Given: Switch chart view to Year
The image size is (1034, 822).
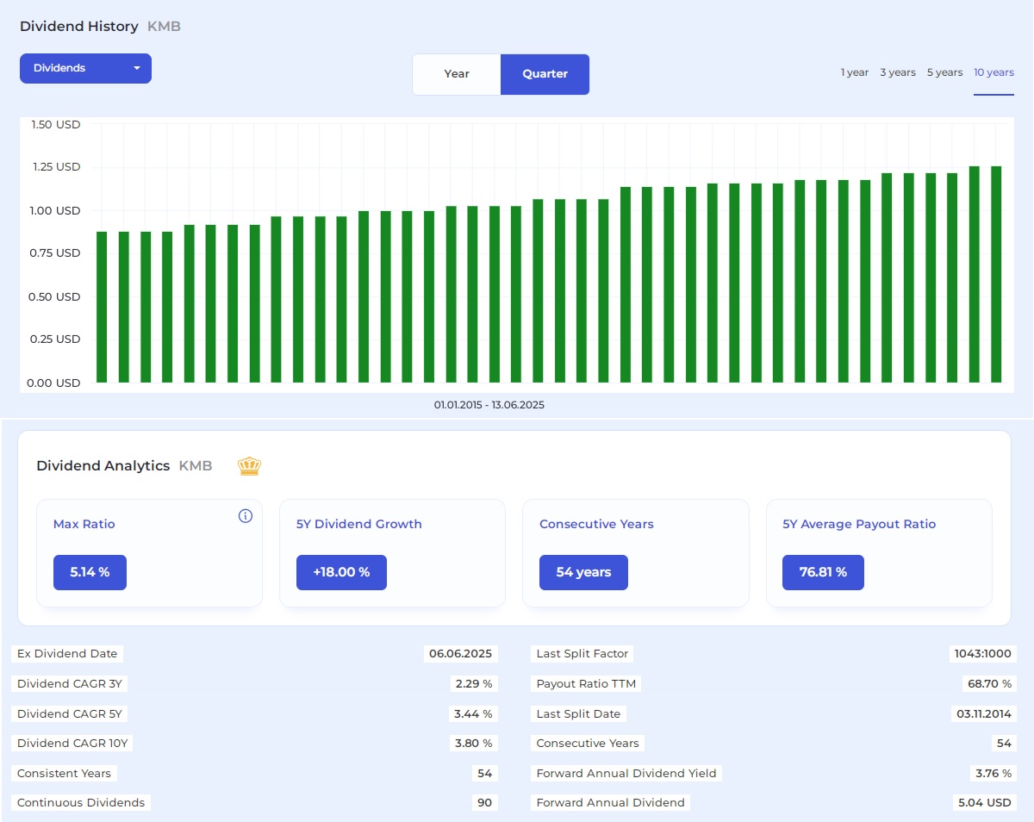Looking at the screenshot, I should 457,74.
